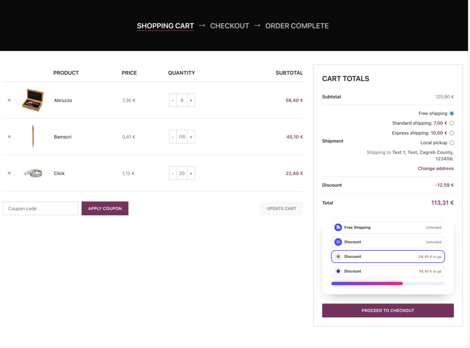Increase Bamscri quantity with plus button

191,137
